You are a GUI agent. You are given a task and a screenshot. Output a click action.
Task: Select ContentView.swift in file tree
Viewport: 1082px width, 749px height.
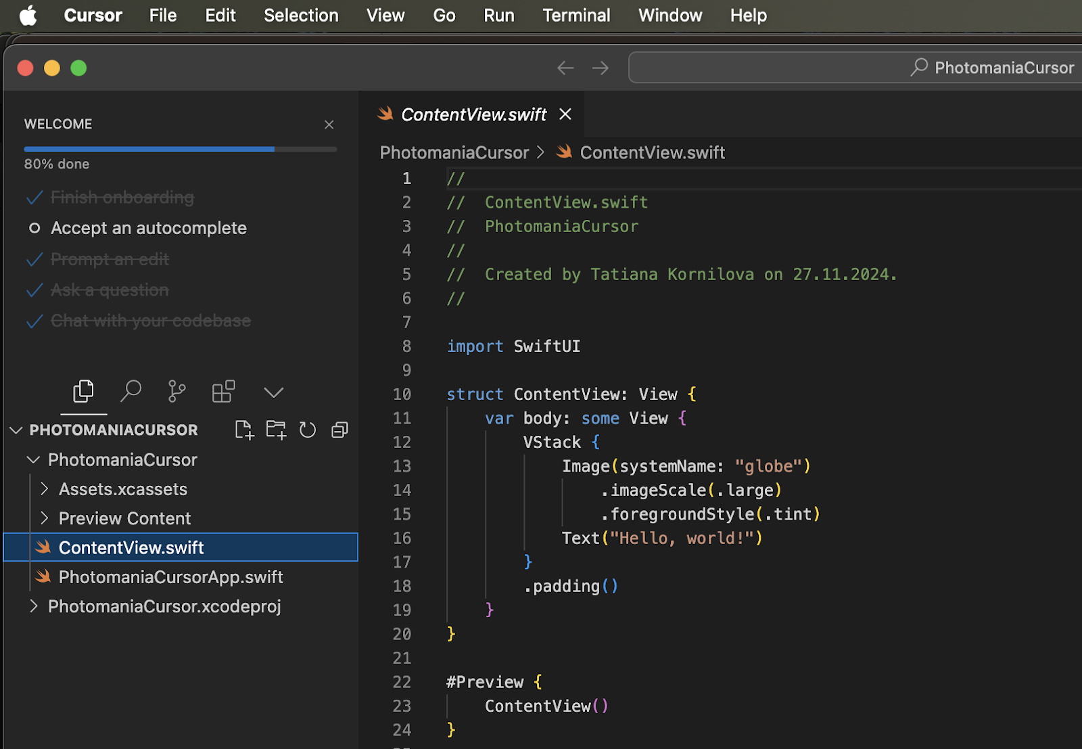tap(181, 547)
